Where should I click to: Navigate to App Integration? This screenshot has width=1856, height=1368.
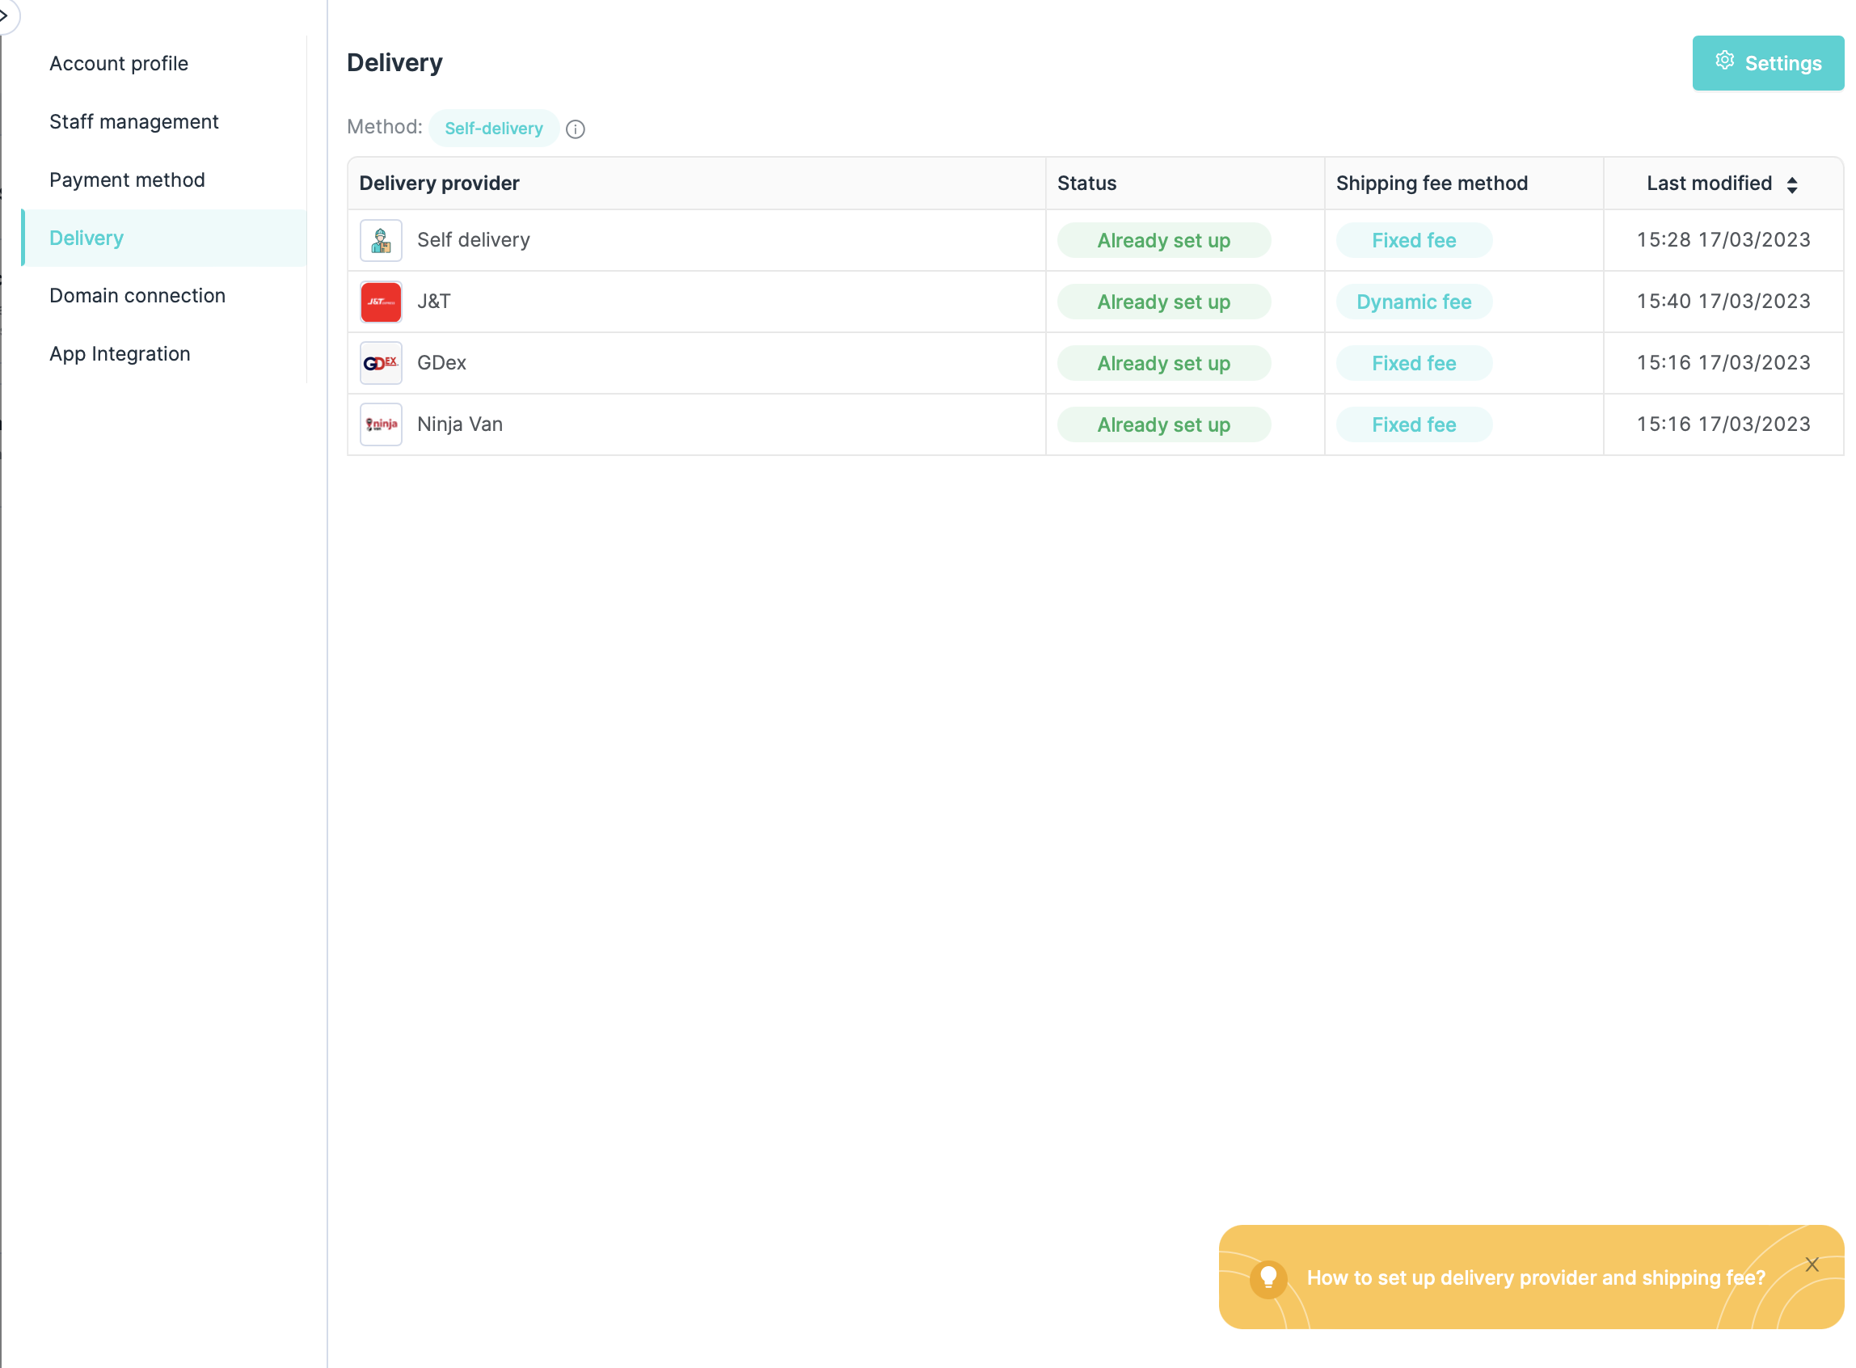pyautogui.click(x=119, y=353)
